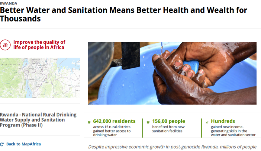Click the red people-celebrating quality of life icon
The height and width of the screenshot is (151, 261).
[5, 45]
